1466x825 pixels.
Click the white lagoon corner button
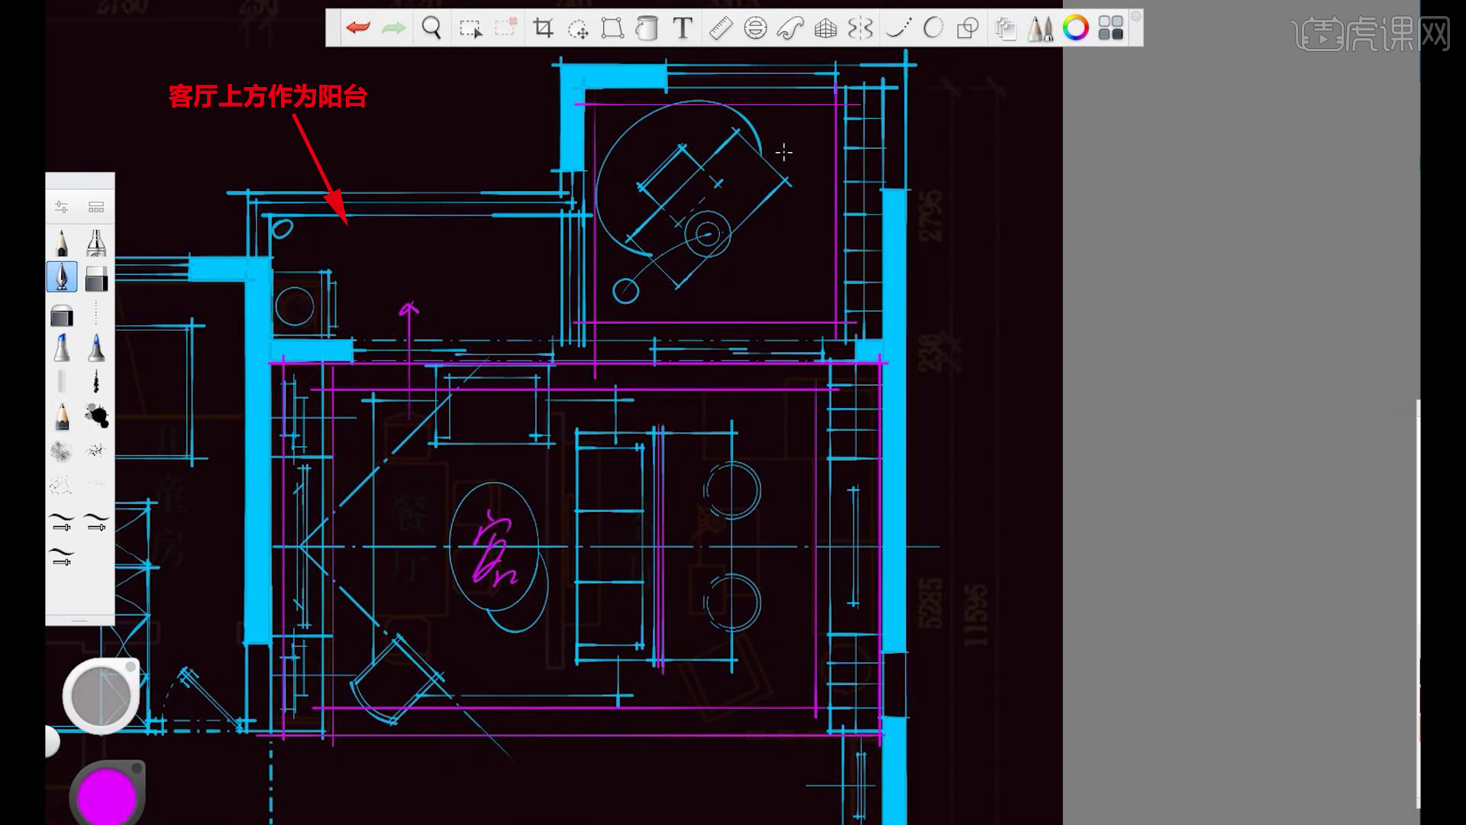[52, 741]
